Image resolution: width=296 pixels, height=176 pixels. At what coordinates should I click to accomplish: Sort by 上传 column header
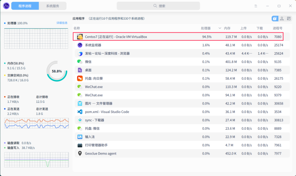pos(243,28)
